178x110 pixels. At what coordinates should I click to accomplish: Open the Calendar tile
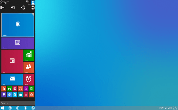pyautogui.click(x=18, y=43)
